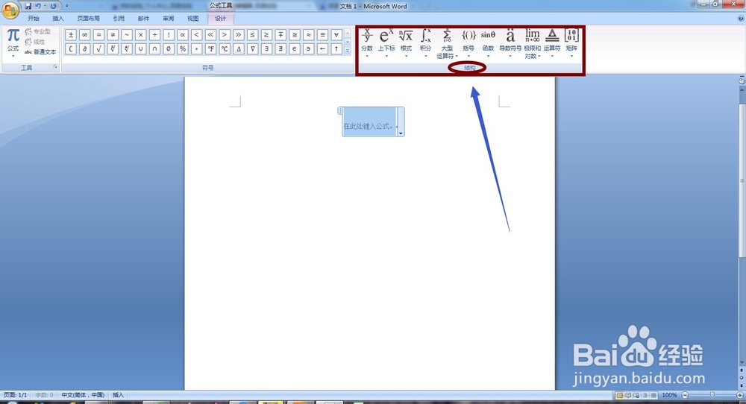
Task: Open the Fraction (分数) structure gallery
Action: tap(367, 43)
